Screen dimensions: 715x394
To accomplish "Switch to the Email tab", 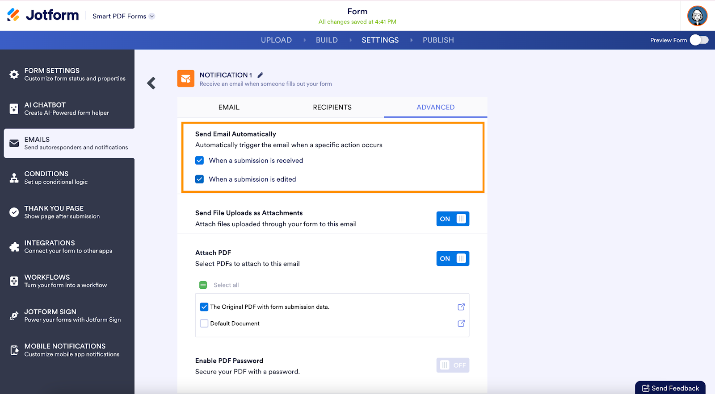I will pyautogui.click(x=229, y=108).
